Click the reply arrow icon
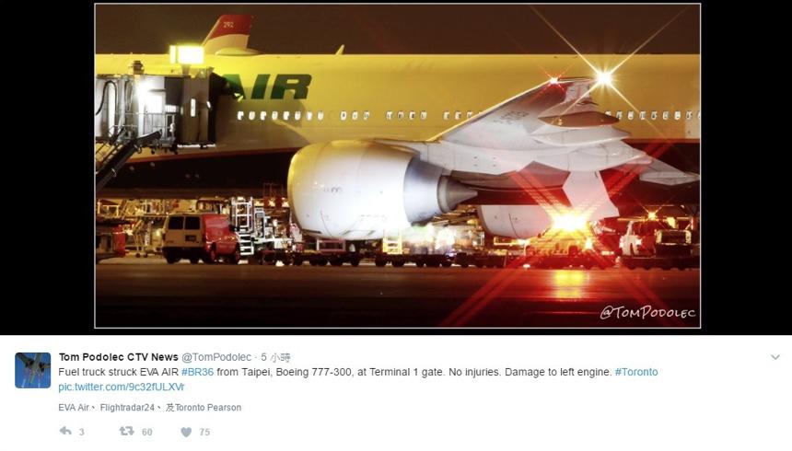792x451 pixels. point(65,432)
